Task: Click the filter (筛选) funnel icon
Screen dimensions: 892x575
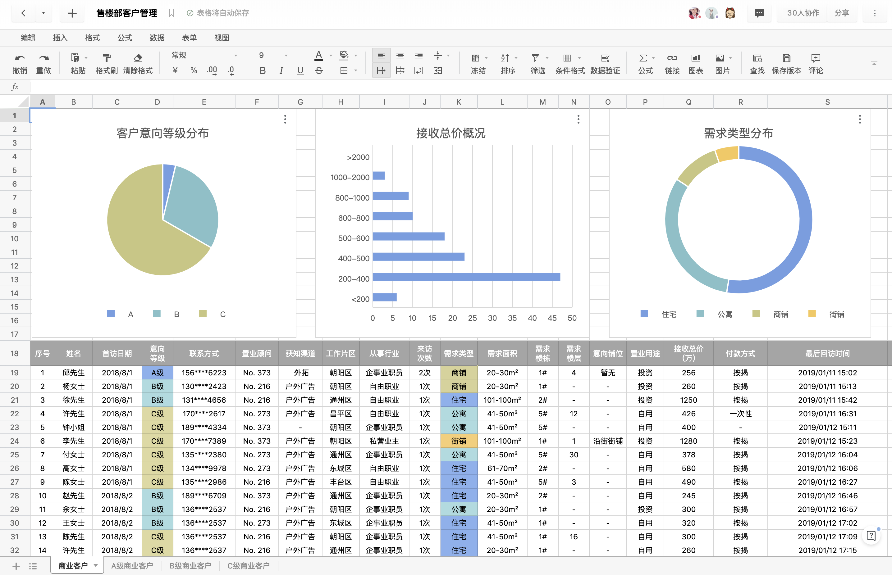Action: (x=535, y=58)
